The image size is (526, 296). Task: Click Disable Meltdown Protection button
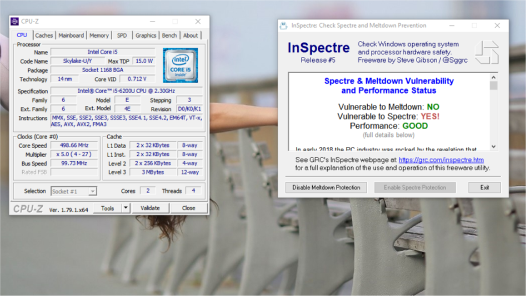326,187
